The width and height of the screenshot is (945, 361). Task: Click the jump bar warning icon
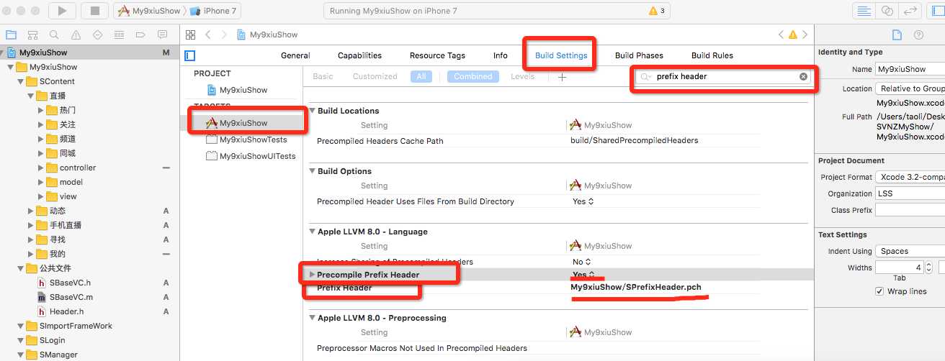tap(793, 35)
